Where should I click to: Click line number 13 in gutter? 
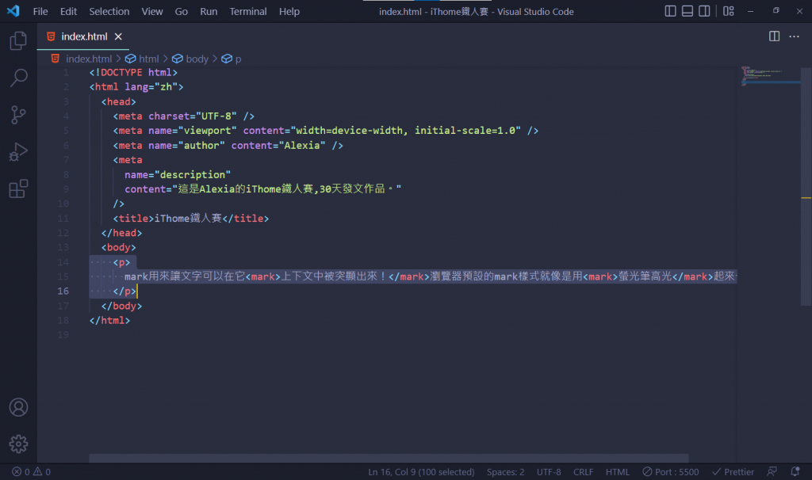coord(63,247)
